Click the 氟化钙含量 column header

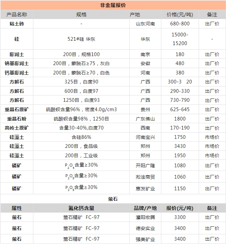[81, 208]
